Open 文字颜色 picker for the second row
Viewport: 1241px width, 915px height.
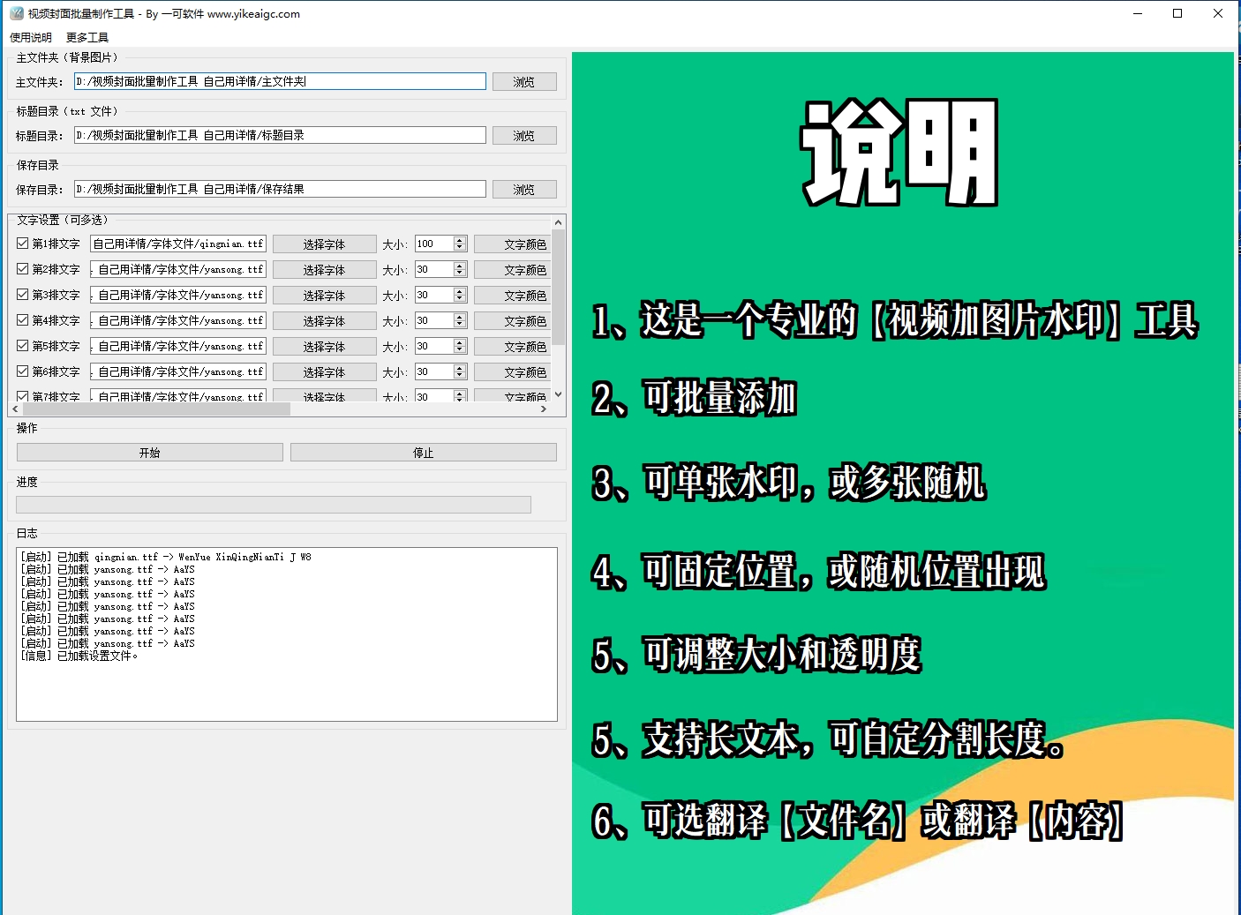click(512, 269)
